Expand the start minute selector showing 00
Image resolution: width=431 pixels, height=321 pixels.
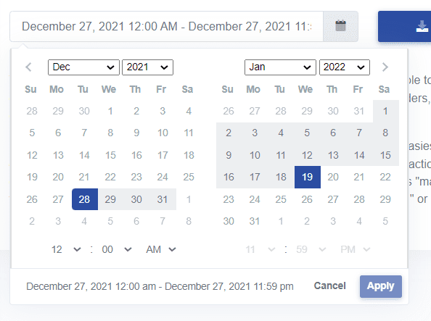click(x=117, y=249)
